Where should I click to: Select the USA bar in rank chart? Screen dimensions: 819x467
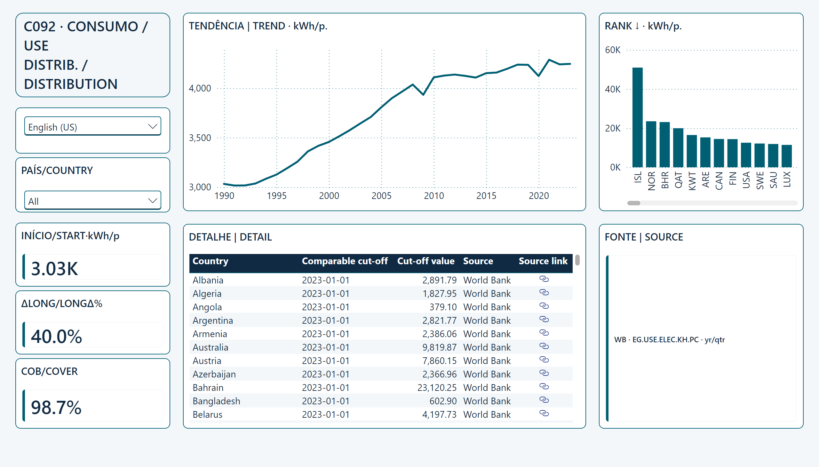(746, 155)
